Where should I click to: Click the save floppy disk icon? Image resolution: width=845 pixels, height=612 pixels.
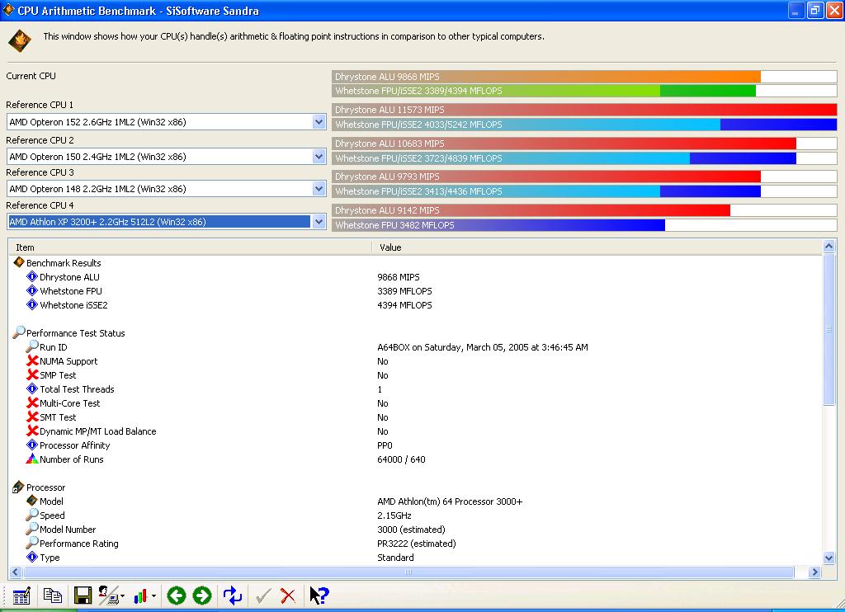[x=83, y=596]
